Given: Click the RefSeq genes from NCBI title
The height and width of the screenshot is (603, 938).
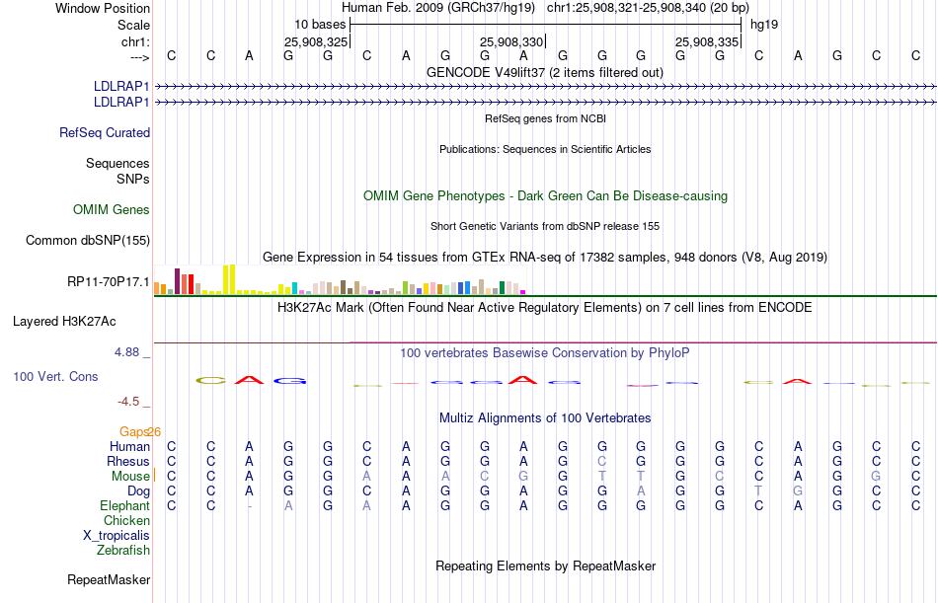Looking at the screenshot, I should pyautogui.click(x=545, y=118).
